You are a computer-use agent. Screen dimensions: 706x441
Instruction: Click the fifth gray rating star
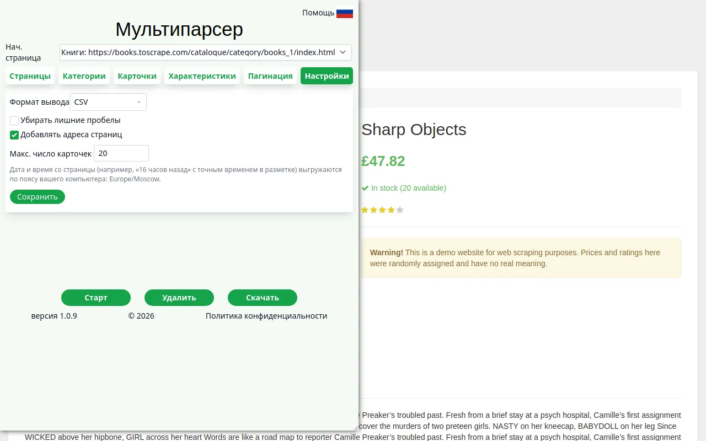(400, 210)
